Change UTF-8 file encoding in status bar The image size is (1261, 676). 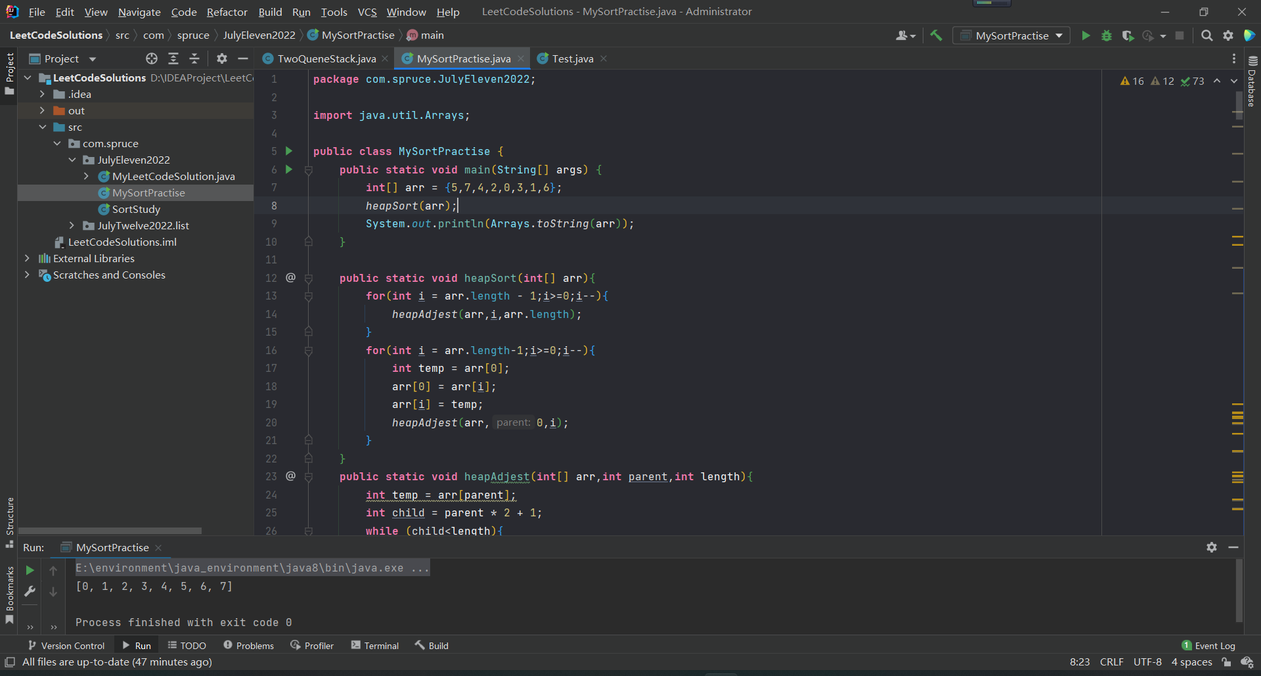pos(1147,662)
